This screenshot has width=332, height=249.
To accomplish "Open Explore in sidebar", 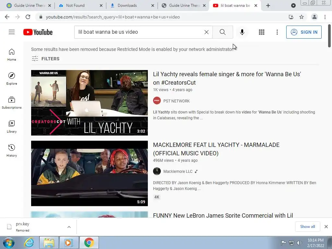I will (12, 79).
